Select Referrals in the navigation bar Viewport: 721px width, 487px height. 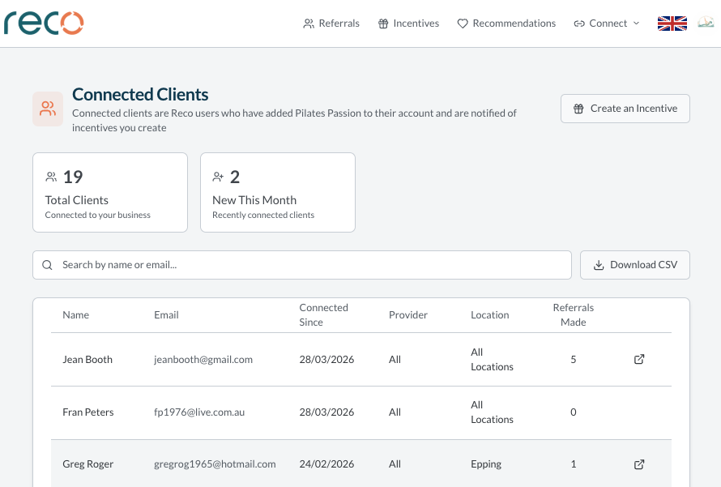331,23
